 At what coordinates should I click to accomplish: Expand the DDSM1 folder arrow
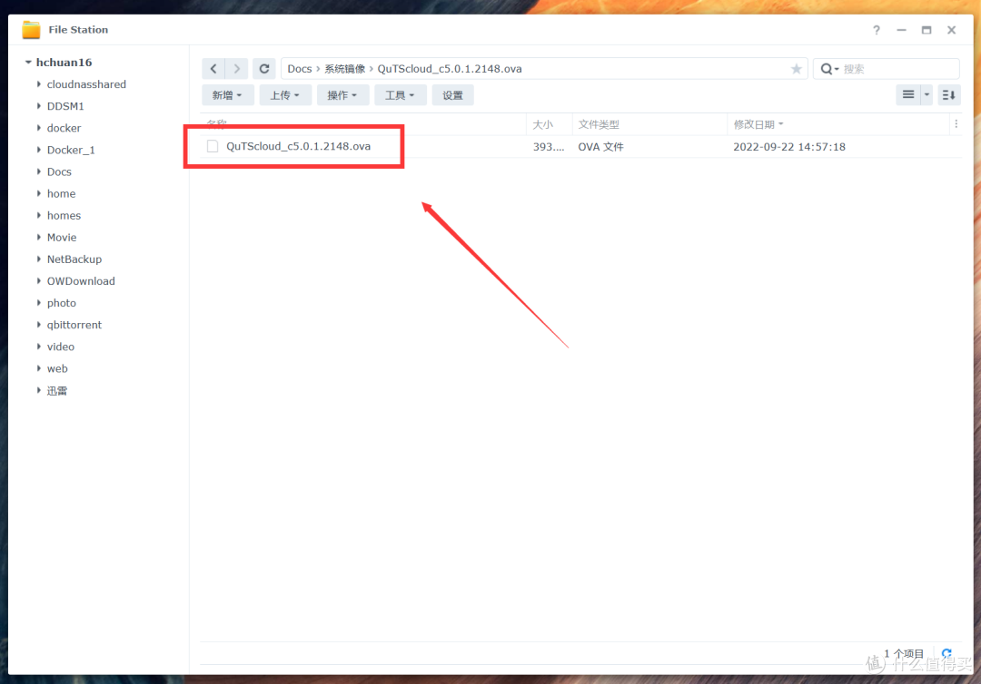[x=39, y=105]
